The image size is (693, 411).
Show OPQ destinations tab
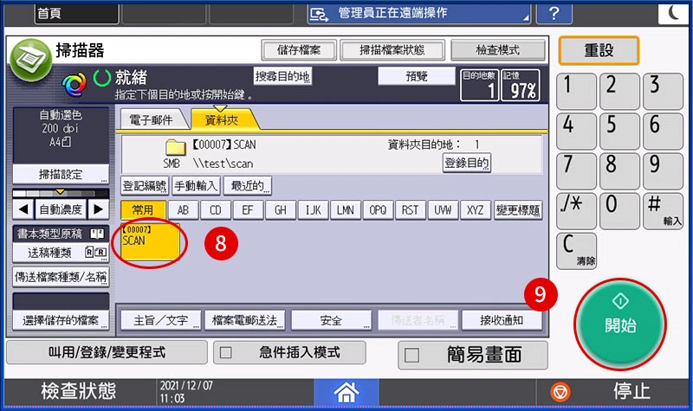click(x=378, y=210)
